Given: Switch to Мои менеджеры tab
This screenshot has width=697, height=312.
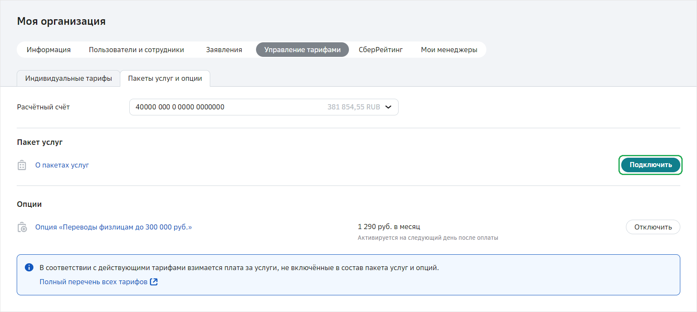Looking at the screenshot, I should pos(449,50).
